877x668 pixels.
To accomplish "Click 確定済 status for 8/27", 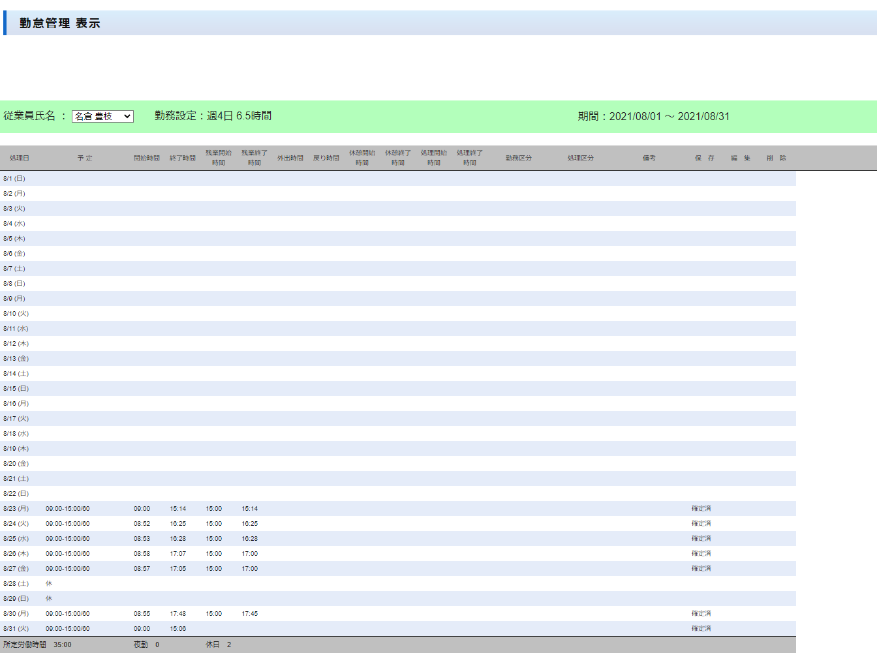I will tap(701, 569).
